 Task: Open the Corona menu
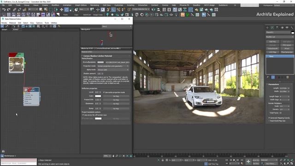(x=165, y=5)
